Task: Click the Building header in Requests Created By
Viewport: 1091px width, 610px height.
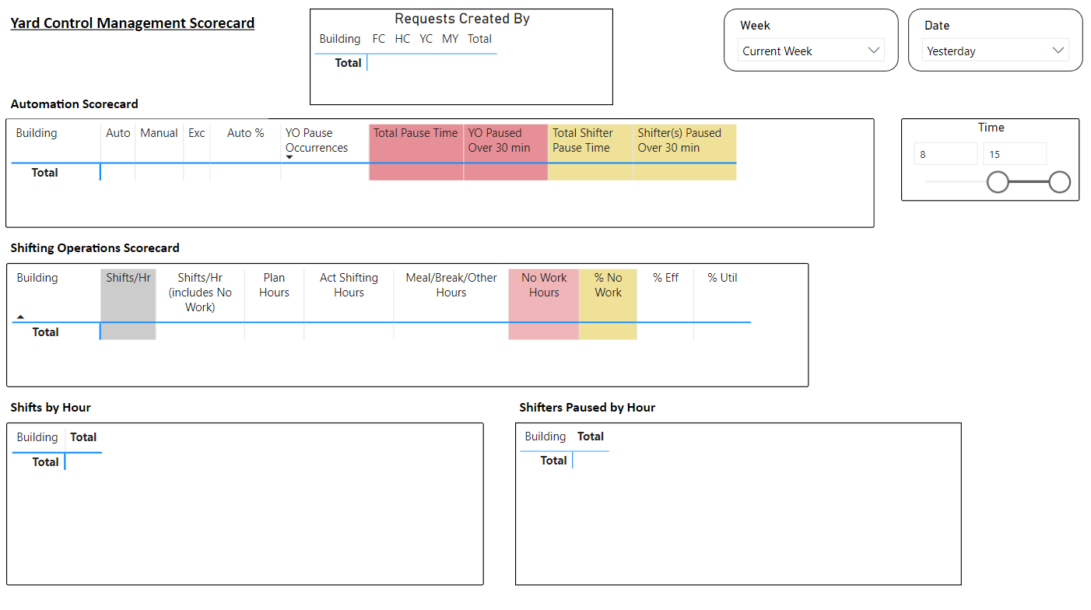Action: [340, 39]
